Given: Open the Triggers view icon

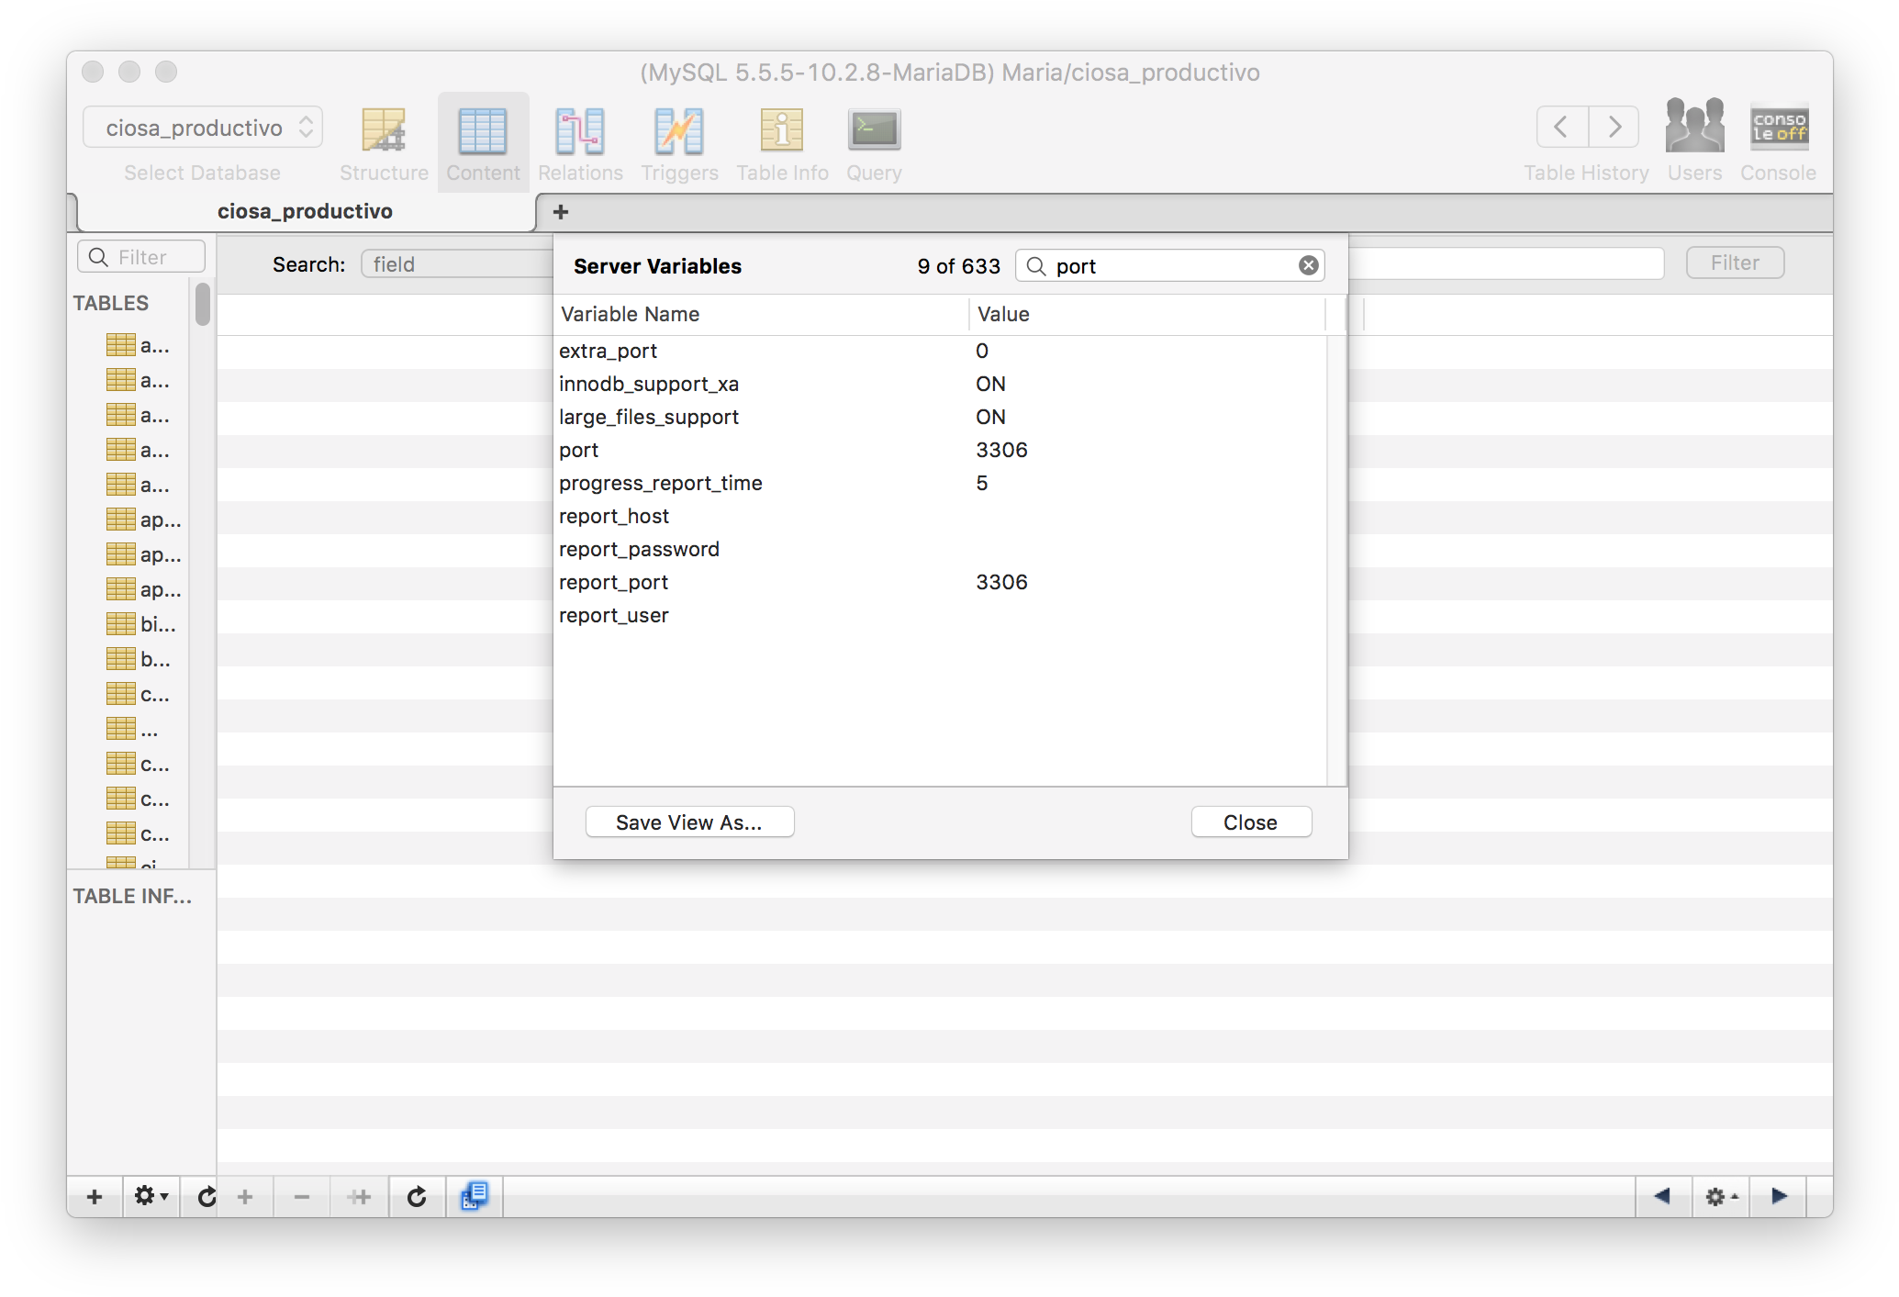Looking at the screenshot, I should point(679,131).
